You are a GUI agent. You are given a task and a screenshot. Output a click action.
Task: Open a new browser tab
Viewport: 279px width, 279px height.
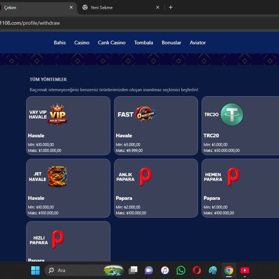point(171,7)
